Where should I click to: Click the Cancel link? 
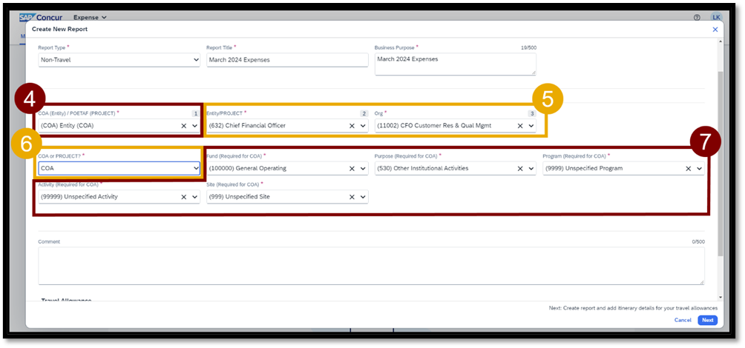(683, 320)
